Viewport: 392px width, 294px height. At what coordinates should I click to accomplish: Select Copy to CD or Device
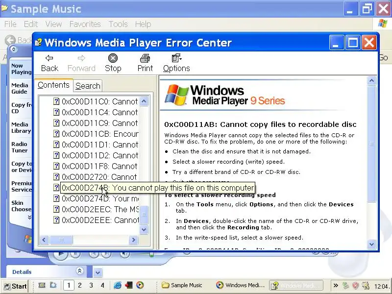[21, 167]
